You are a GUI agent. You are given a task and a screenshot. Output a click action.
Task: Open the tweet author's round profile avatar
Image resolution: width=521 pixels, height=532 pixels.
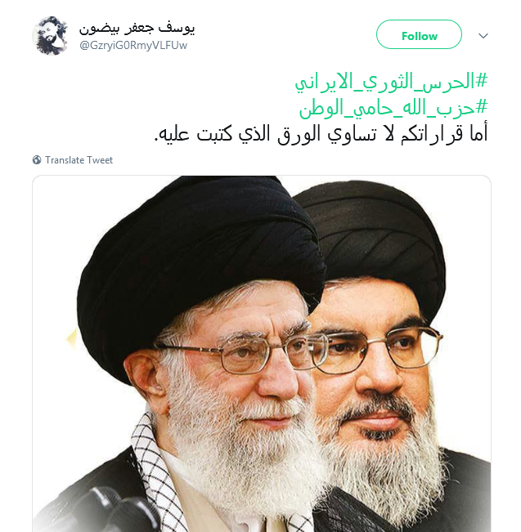50,36
